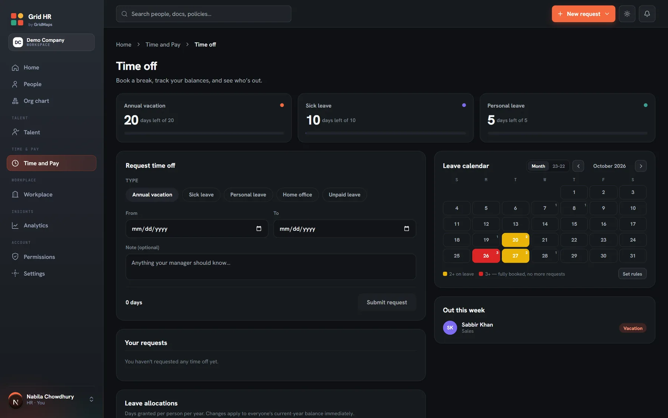
Task: Switch calendar to 23-22 view
Action: (x=559, y=166)
